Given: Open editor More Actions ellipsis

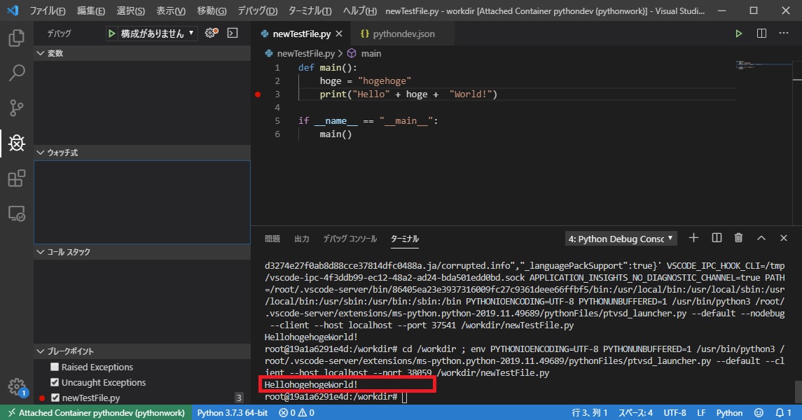Looking at the screenshot, I should [x=784, y=33].
